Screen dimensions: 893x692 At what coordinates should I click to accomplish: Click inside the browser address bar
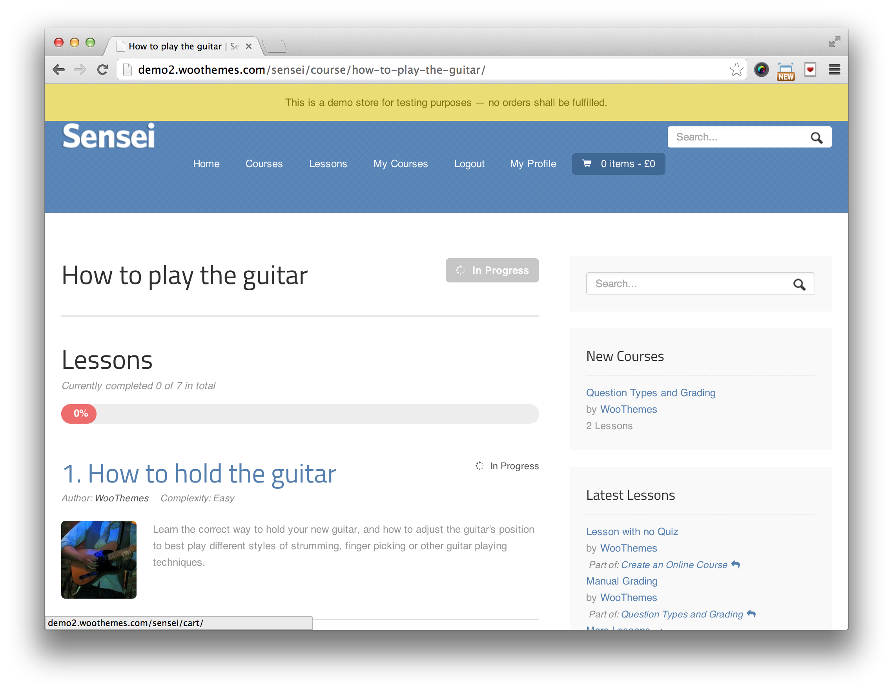pyautogui.click(x=368, y=69)
